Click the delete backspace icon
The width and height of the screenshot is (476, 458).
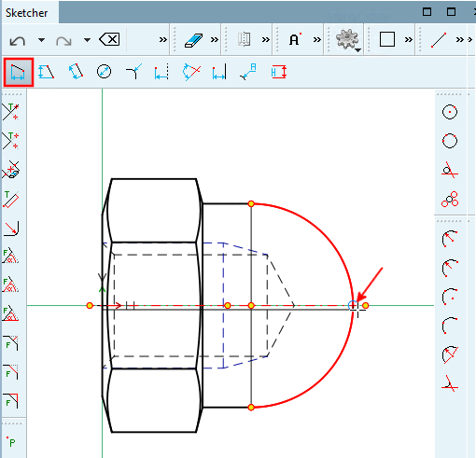pyautogui.click(x=109, y=39)
